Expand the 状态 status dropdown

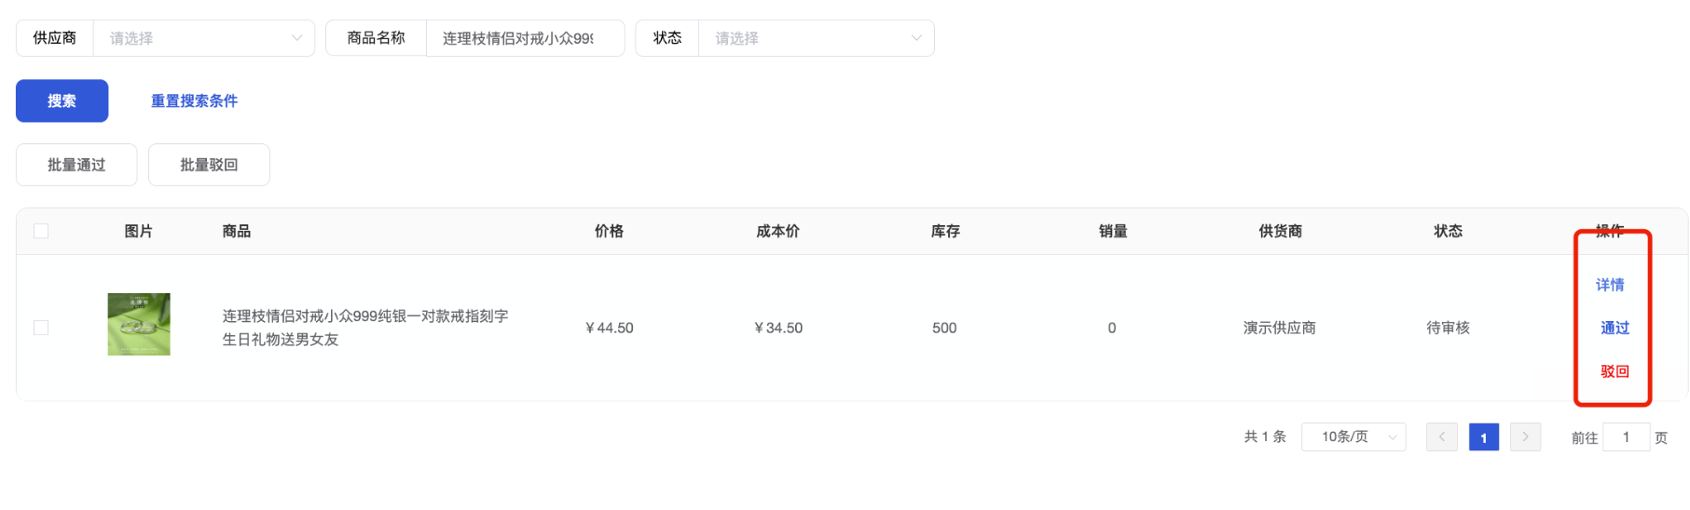click(815, 38)
